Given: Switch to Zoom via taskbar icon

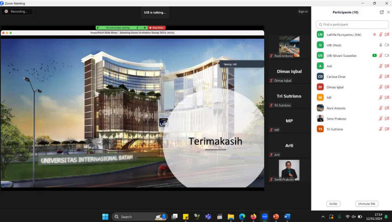Looking at the screenshot, I should 265,217.
